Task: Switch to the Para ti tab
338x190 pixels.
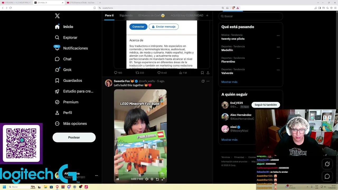Action: tap(109, 15)
